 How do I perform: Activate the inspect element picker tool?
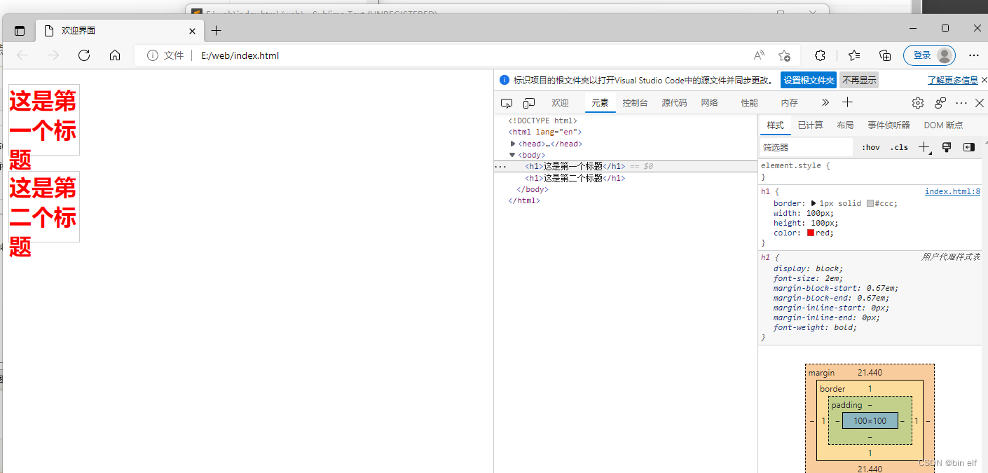point(506,102)
